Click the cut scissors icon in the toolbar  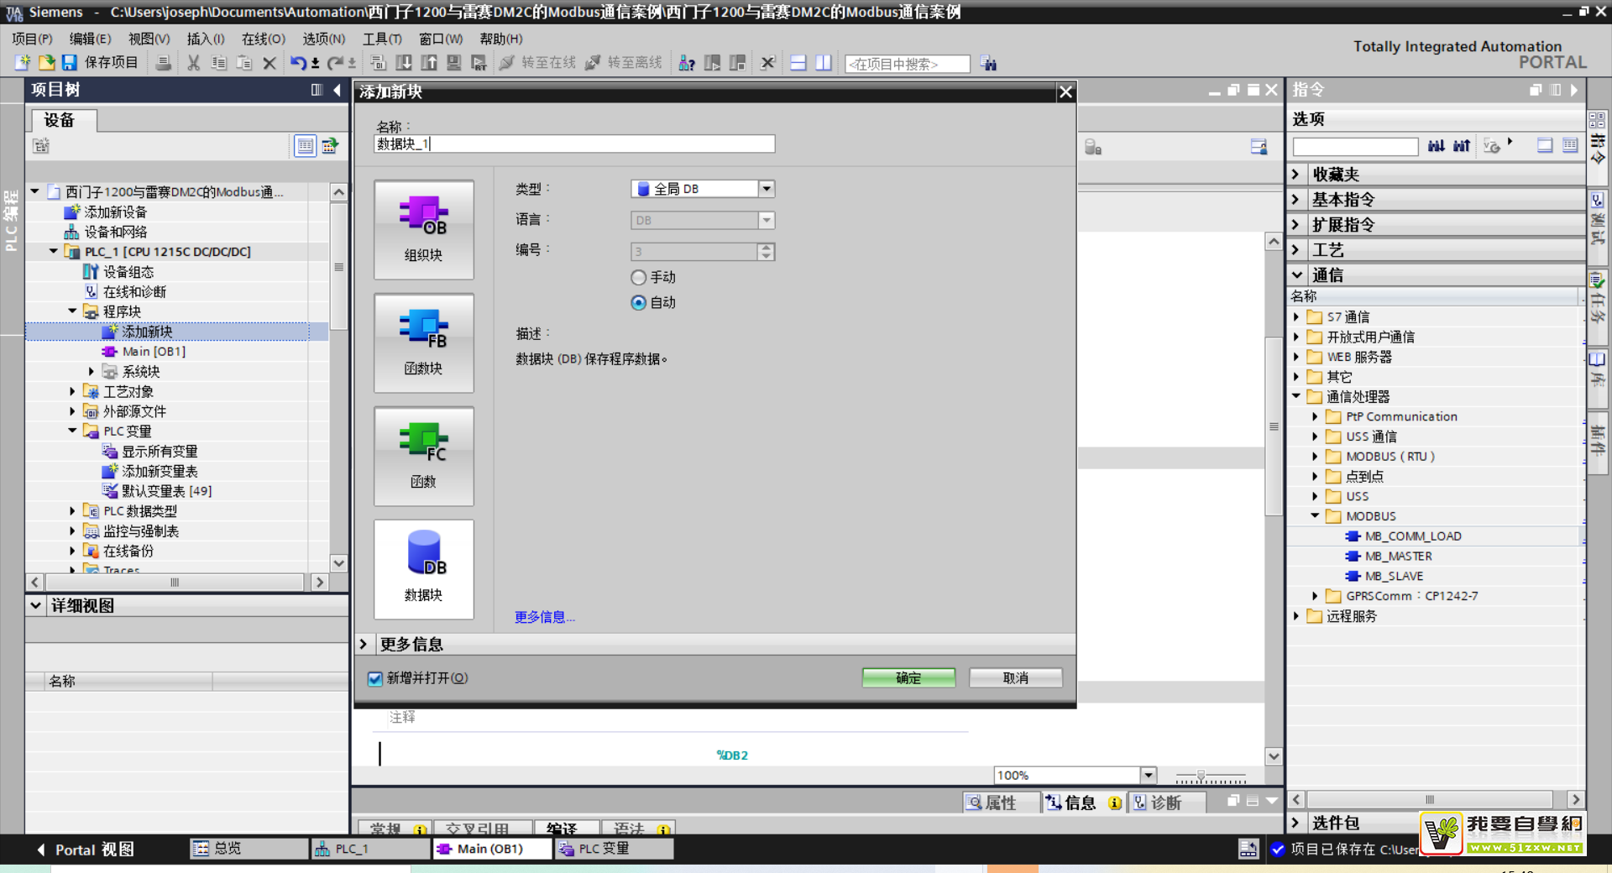click(x=193, y=63)
